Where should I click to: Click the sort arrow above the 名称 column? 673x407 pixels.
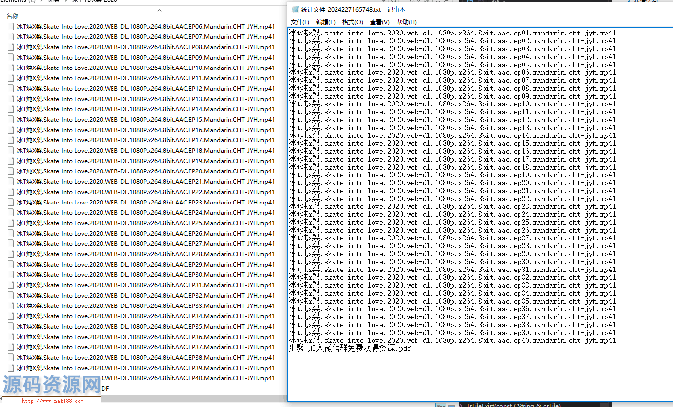click(159, 10)
